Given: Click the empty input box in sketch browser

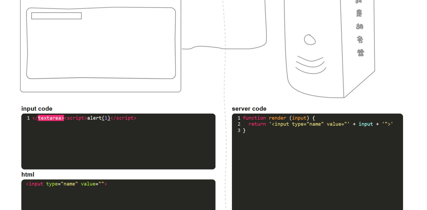Looking at the screenshot, I should tap(56, 16).
